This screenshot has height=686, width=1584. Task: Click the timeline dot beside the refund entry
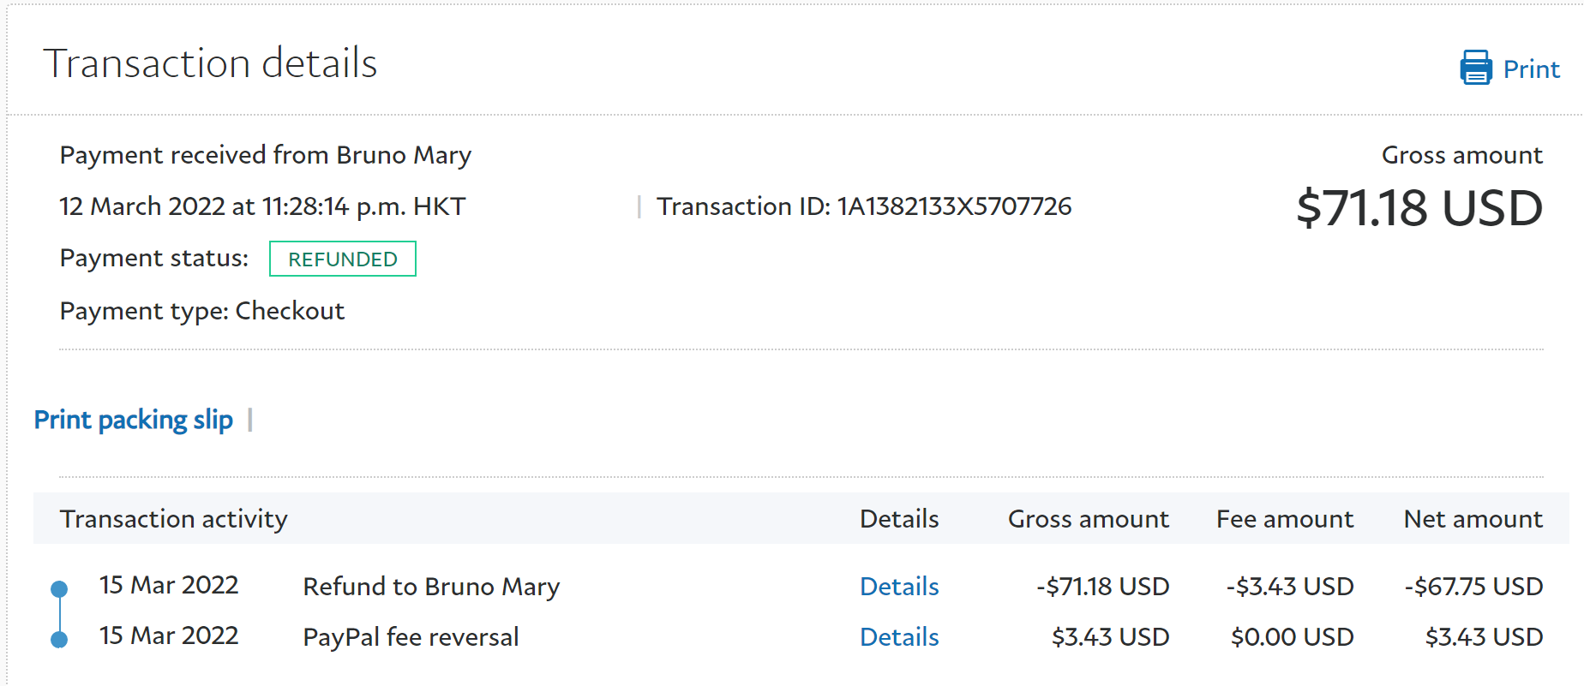pyautogui.click(x=59, y=588)
